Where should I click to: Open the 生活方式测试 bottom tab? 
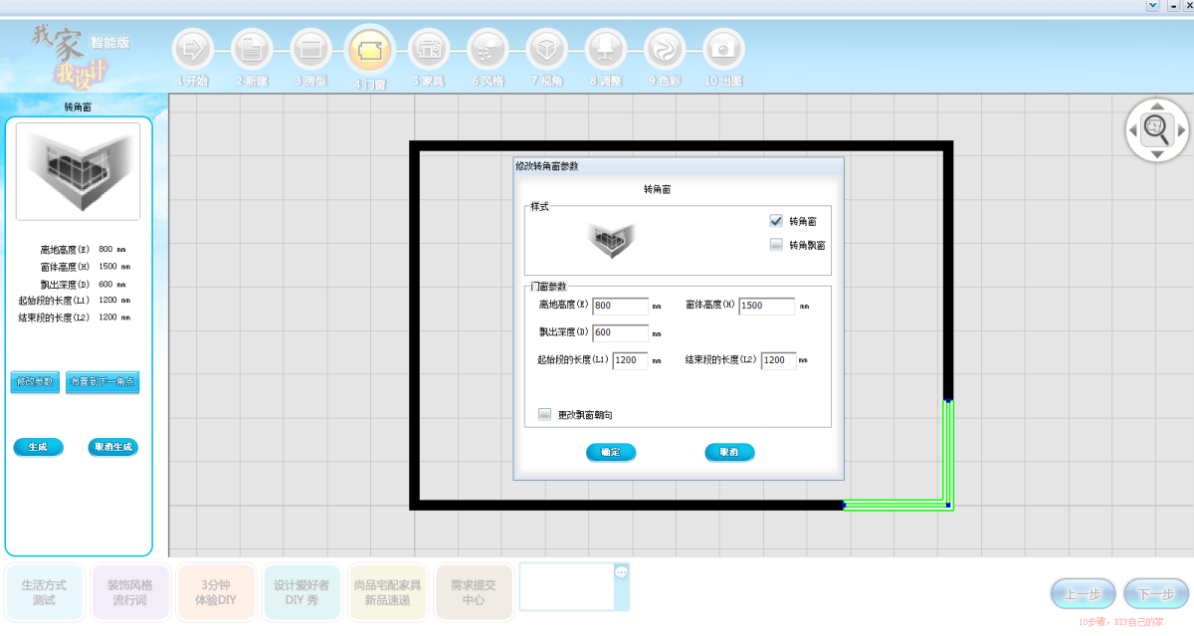[x=44, y=592]
